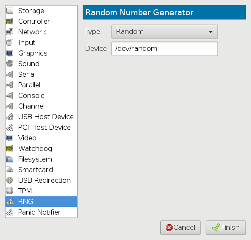Click the Controller card icon

[x=10, y=21]
